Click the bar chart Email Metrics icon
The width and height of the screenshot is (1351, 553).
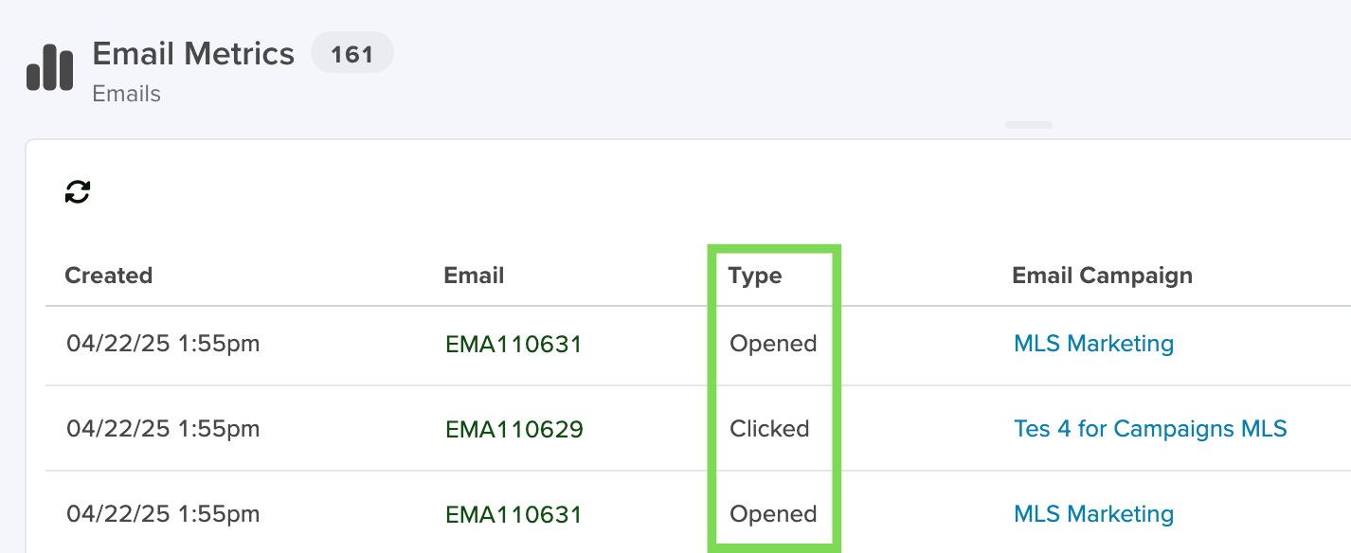[x=50, y=68]
